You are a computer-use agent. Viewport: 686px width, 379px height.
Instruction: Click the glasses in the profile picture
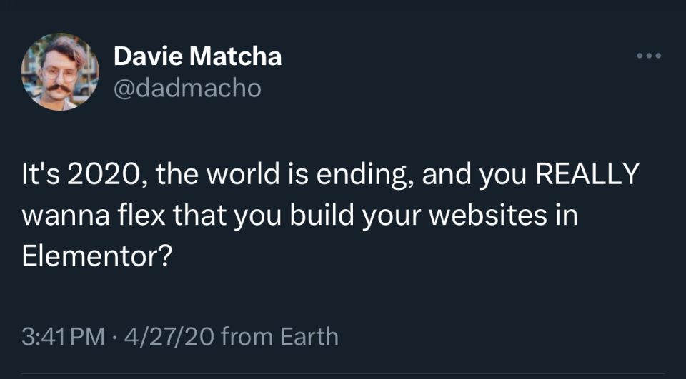tap(57, 74)
